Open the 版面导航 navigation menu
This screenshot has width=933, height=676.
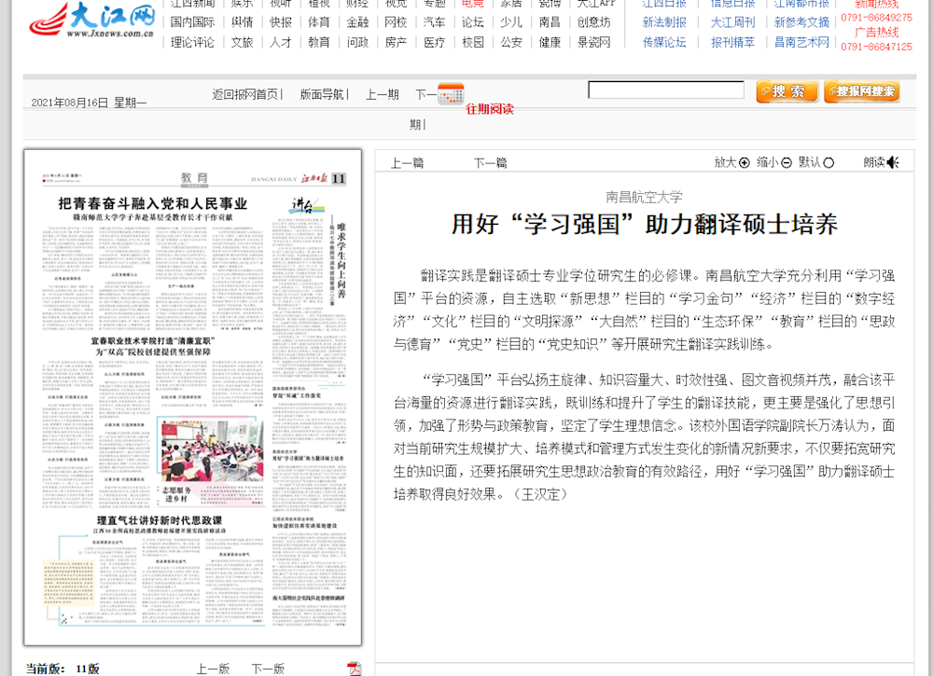click(322, 94)
